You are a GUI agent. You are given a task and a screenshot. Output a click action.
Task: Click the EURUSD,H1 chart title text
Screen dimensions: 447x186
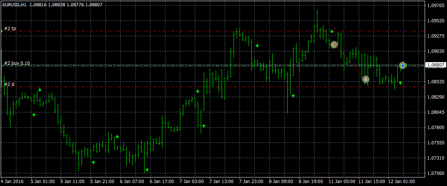click(14, 4)
